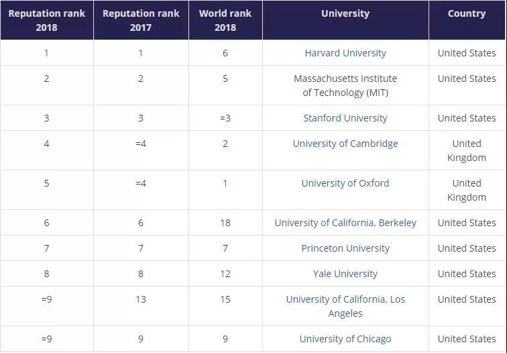Click the Massachusetts Institute of Technology entry

point(345,85)
